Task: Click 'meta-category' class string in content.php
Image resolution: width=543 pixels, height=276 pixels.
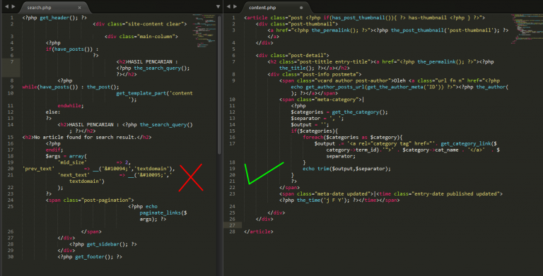Action: coord(338,100)
